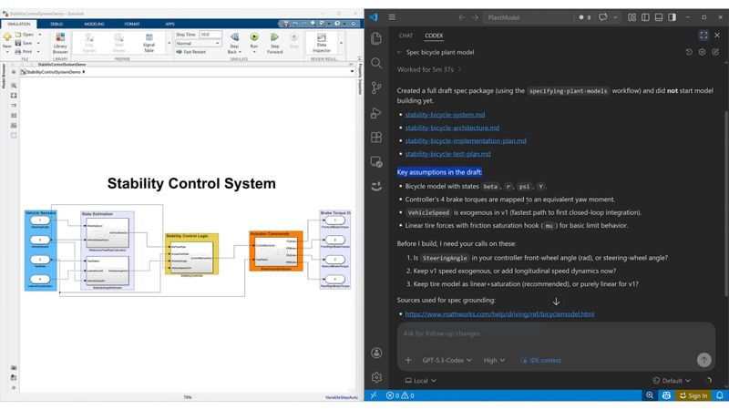Screen dimensions: 729x410
Task: Click Ask for follow-up changes prompt box
Action: [x=556, y=334]
